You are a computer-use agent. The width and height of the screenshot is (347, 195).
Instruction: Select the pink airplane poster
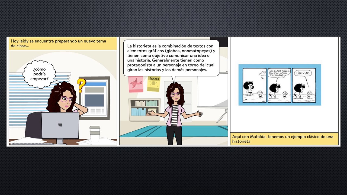(136, 84)
